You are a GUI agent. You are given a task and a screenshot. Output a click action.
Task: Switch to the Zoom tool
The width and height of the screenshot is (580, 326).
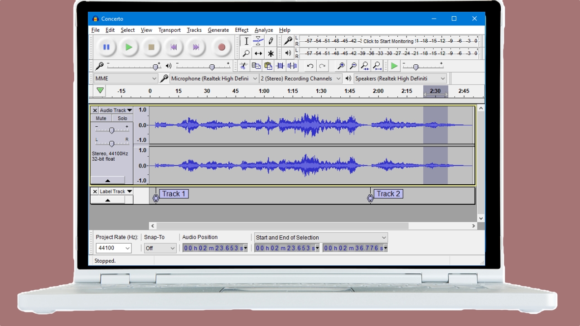pyautogui.click(x=246, y=53)
